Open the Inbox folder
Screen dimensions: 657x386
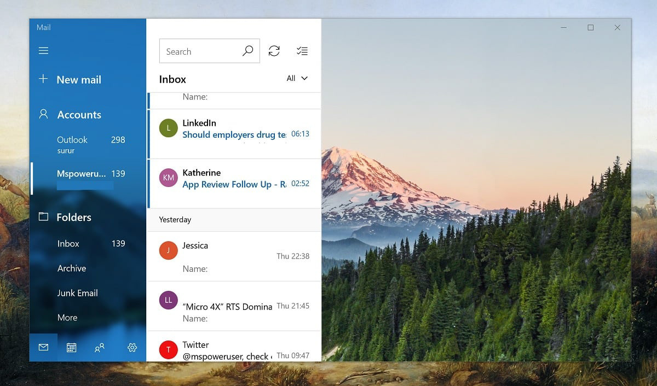[88, 243]
